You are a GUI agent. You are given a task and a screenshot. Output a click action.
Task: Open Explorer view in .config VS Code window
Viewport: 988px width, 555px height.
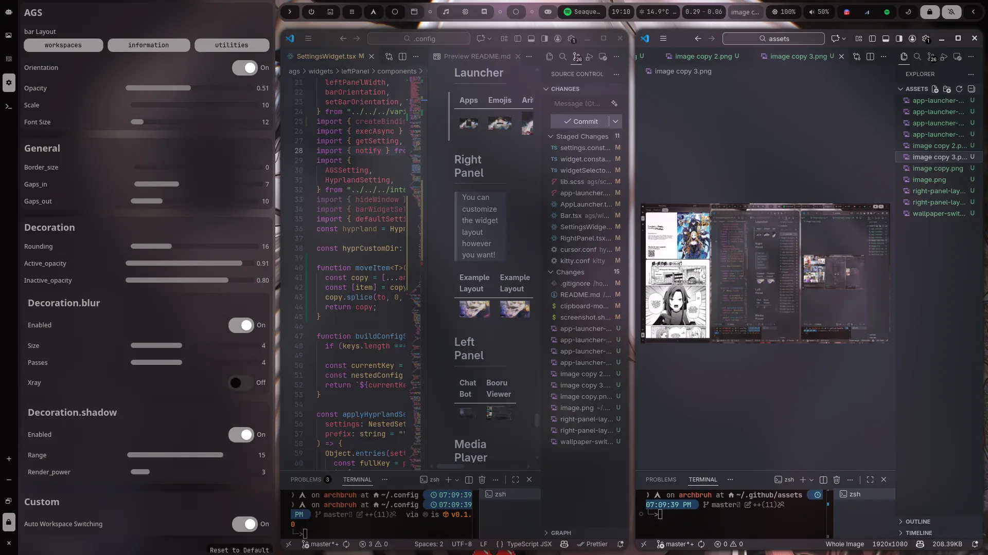pyautogui.click(x=550, y=57)
